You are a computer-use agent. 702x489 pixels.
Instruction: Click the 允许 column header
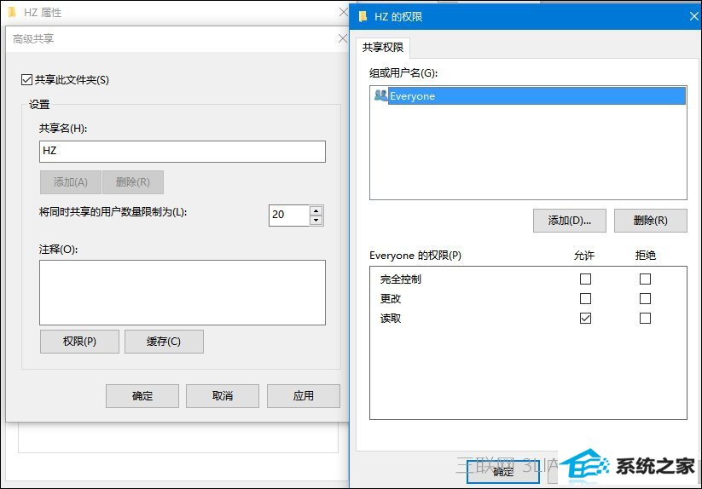coord(584,256)
